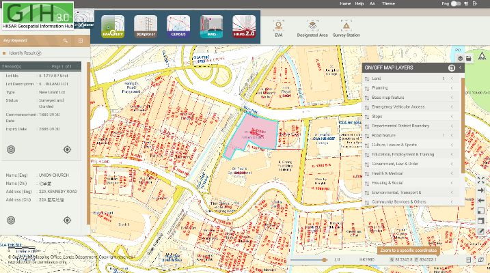The width and height of the screenshot is (490, 273).
Task: Click the map export icon at bottom right
Action: [x=480, y=259]
